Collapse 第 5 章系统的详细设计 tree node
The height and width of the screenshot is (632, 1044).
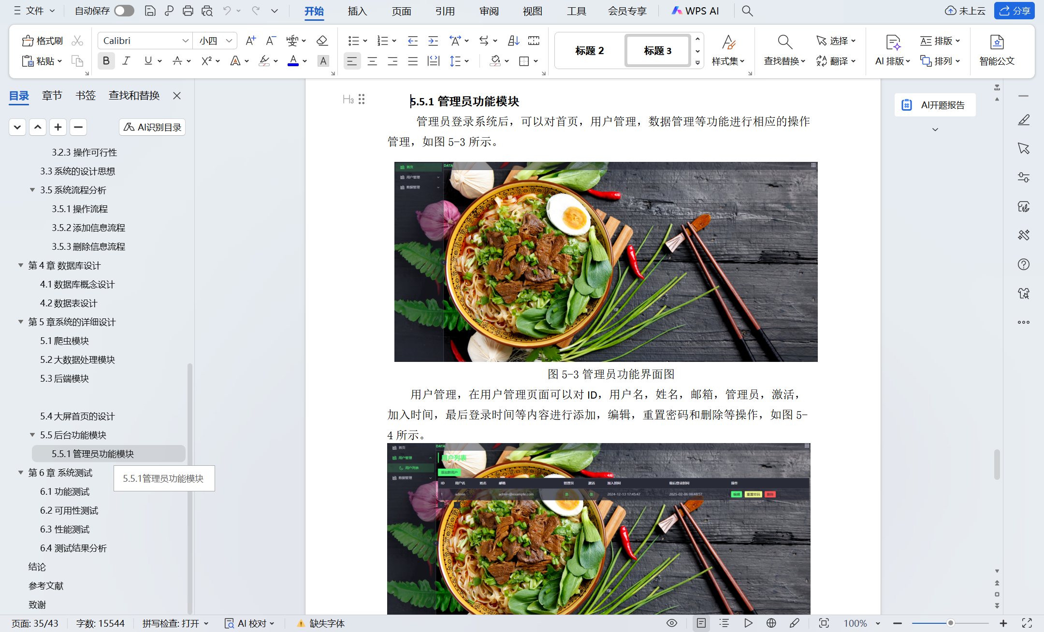pos(21,322)
